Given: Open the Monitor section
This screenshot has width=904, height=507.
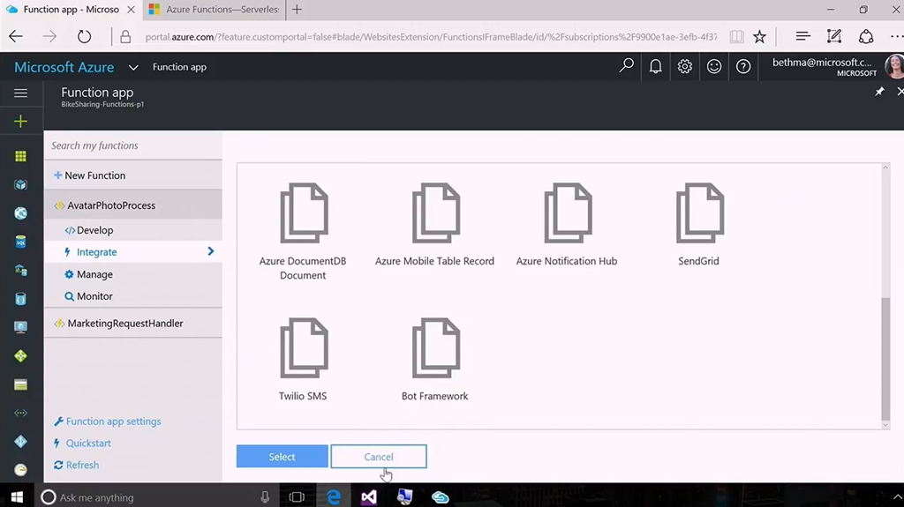Looking at the screenshot, I should click(x=94, y=296).
